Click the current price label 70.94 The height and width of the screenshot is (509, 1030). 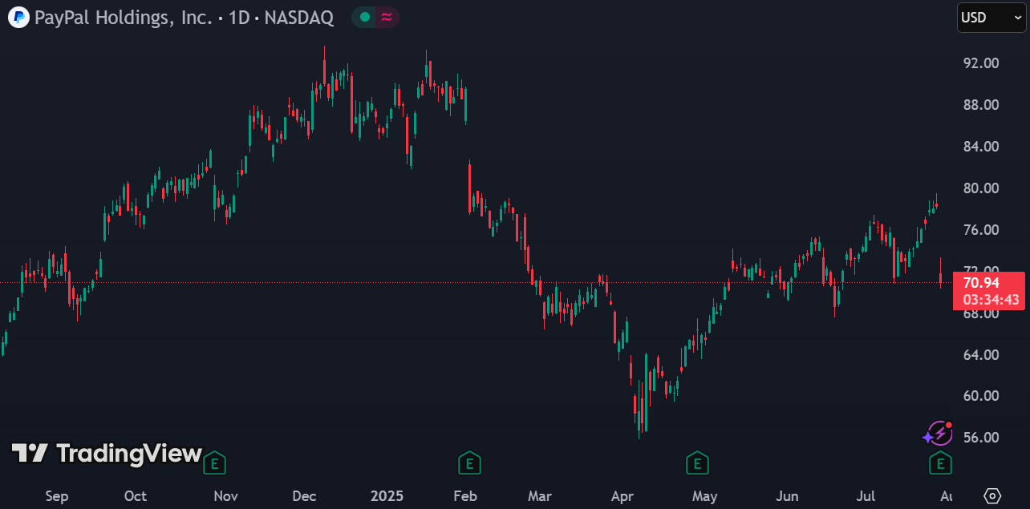pyautogui.click(x=981, y=282)
